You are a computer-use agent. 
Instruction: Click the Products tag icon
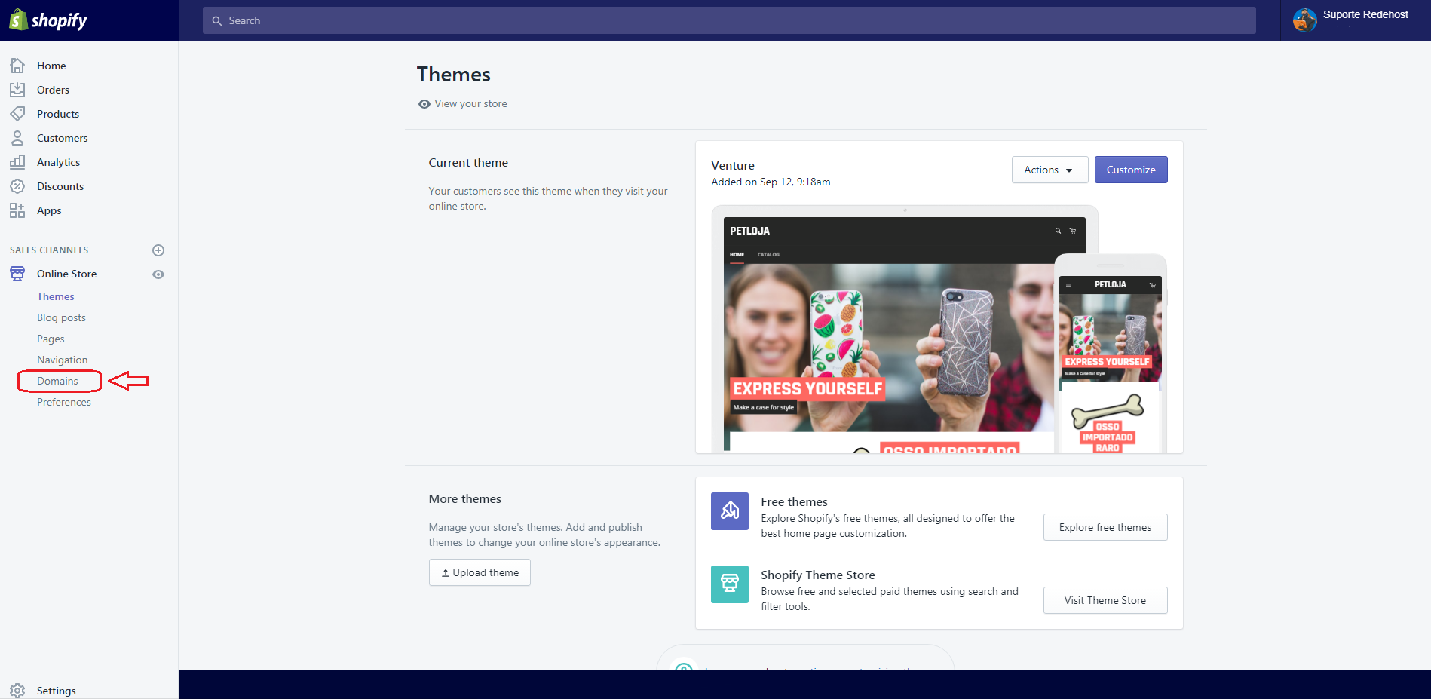(17, 114)
